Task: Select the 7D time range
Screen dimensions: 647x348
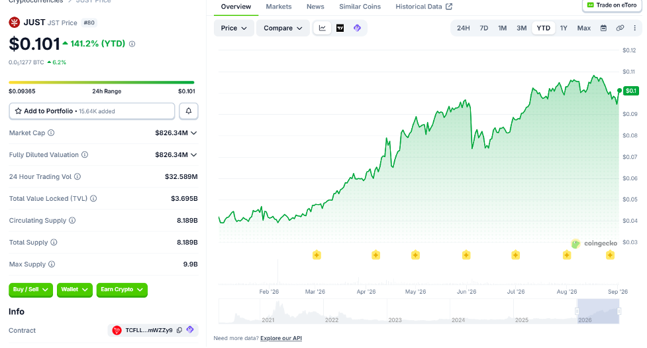Action: (483, 28)
